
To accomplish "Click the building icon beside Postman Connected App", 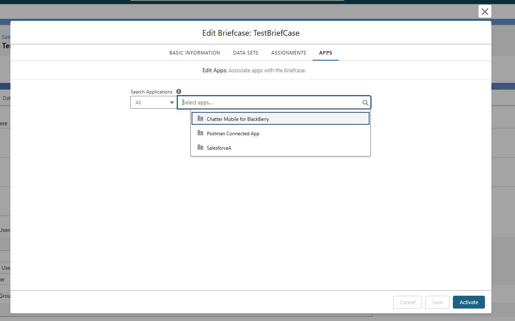I will tap(200, 133).
